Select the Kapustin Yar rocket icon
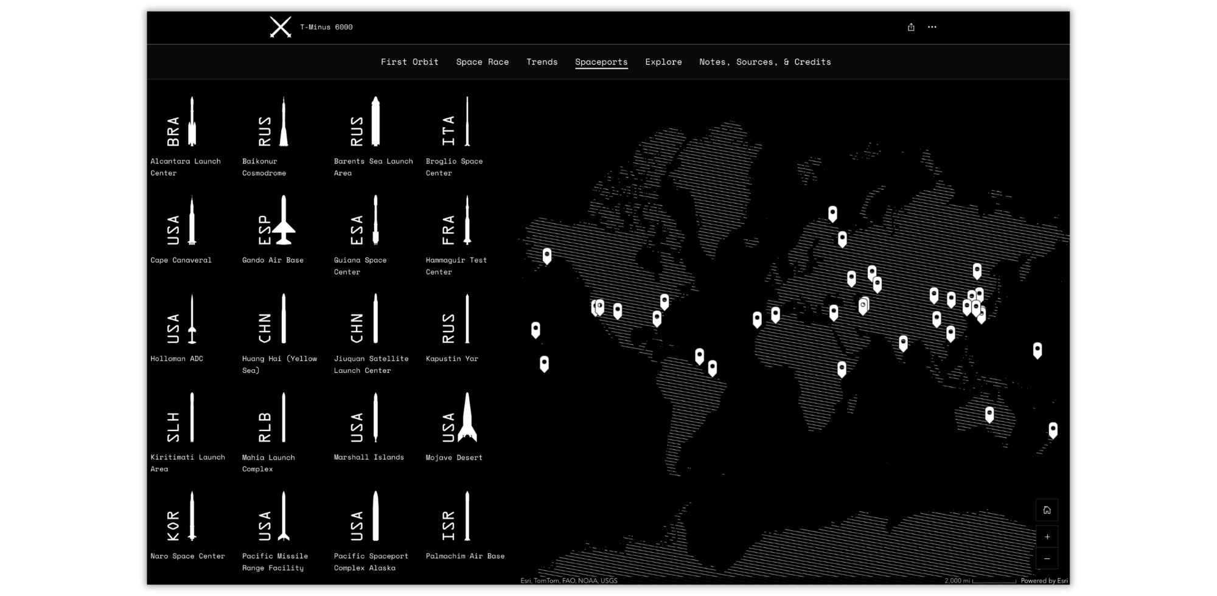This screenshot has height=596, width=1217. pyautogui.click(x=467, y=319)
